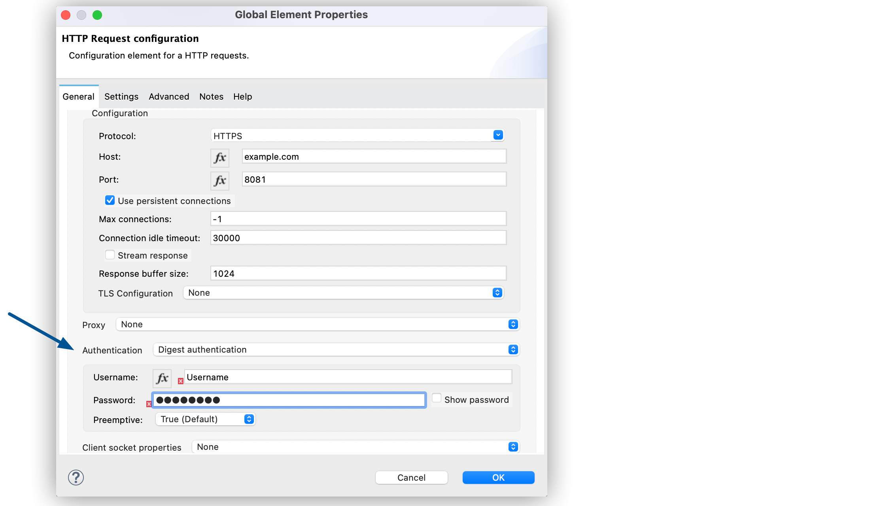Click the error marker beside Password
885x506 pixels.
pyautogui.click(x=149, y=404)
